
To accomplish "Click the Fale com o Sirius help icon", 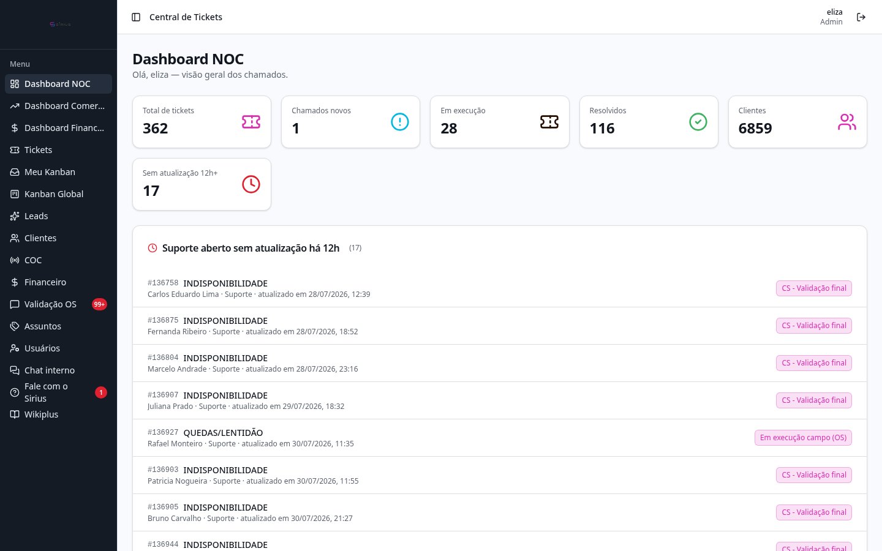I will (15, 392).
